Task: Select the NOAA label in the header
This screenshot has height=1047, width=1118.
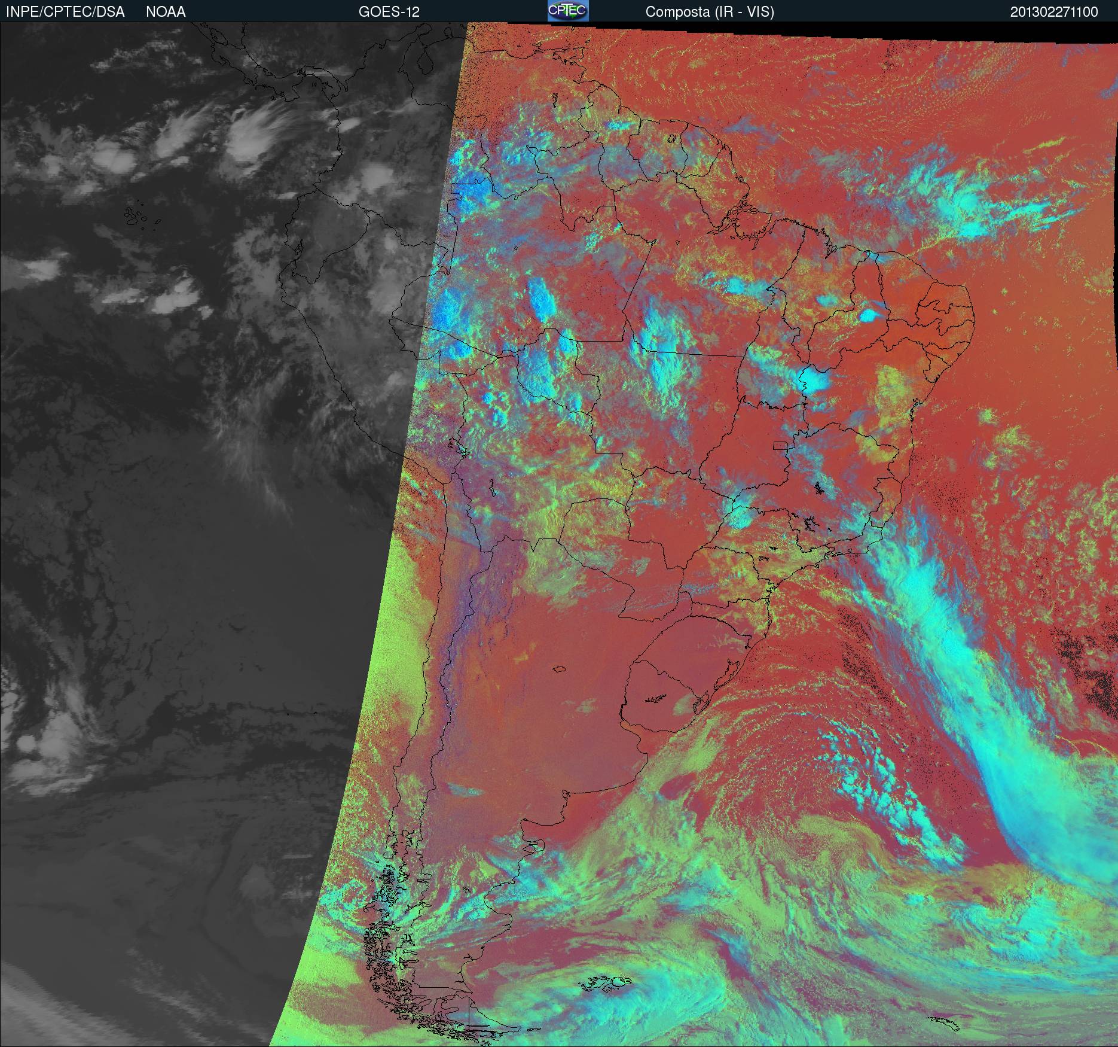Action: (166, 12)
